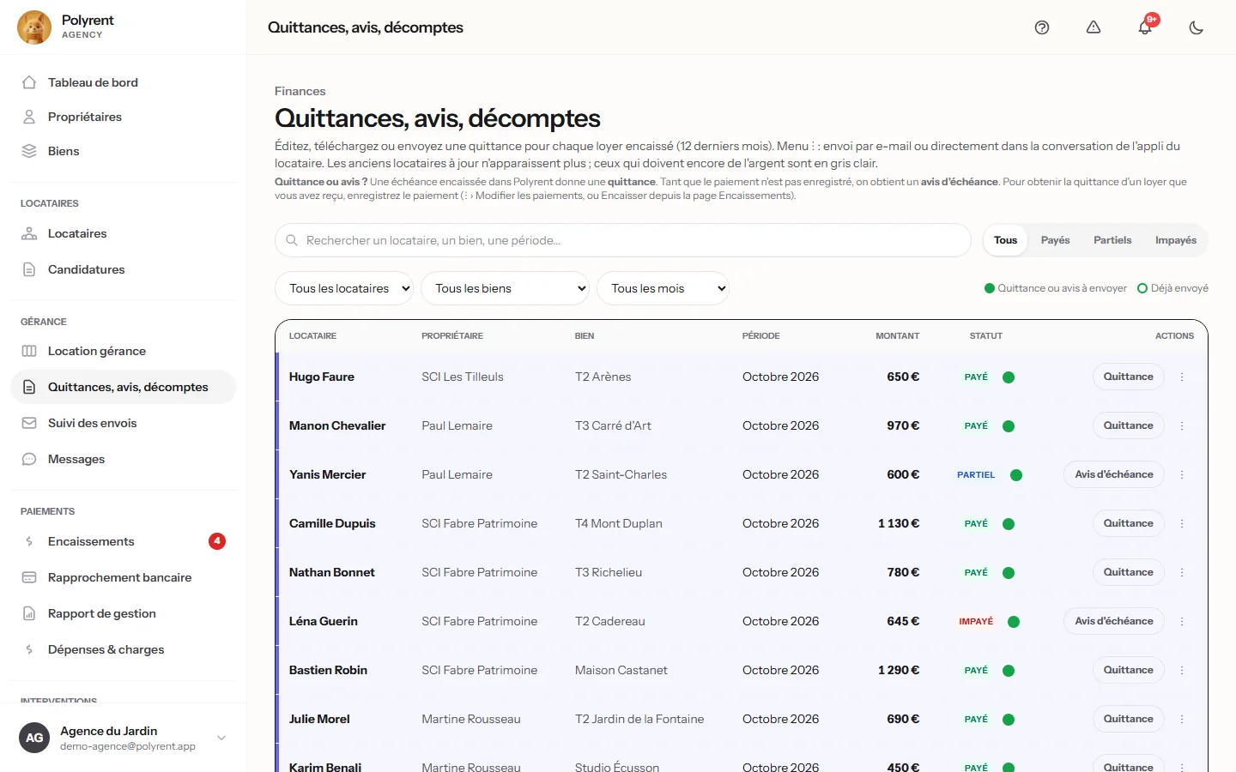This screenshot has width=1236, height=772.
Task: Click the Messages chat bubble icon
Action: (29, 459)
